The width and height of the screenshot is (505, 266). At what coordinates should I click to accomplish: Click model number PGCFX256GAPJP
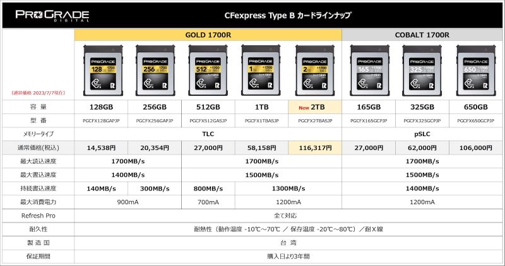[x=155, y=121]
